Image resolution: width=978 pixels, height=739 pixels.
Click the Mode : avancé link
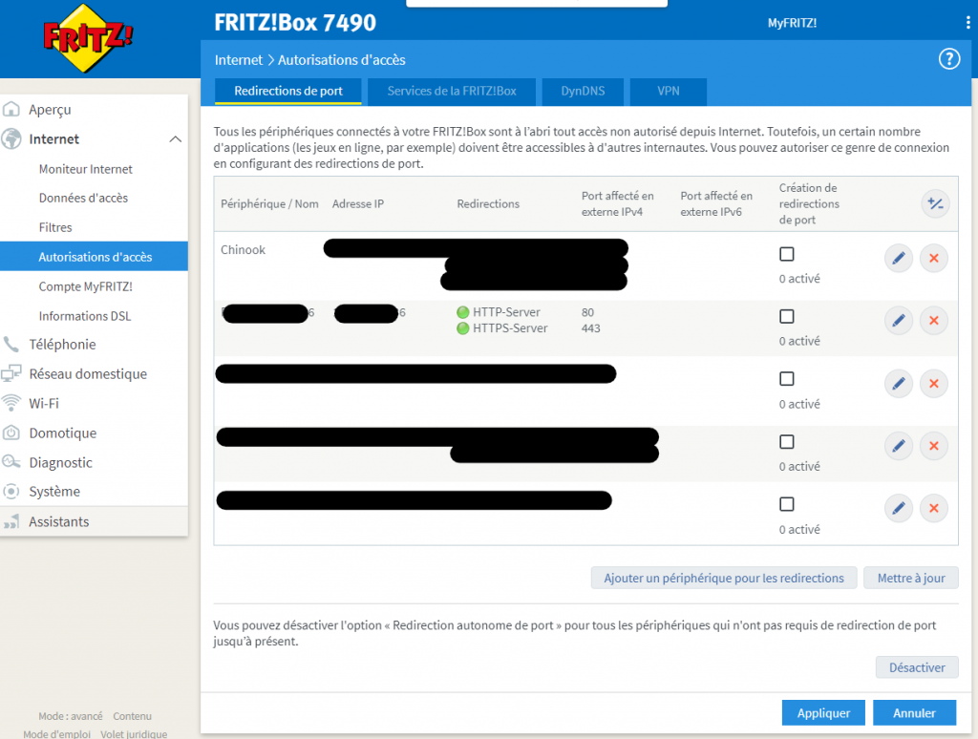[x=71, y=716]
